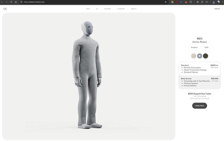Open the red extension icon in the toolbar
224x141 pixels.
pyautogui.click(x=177, y=2)
